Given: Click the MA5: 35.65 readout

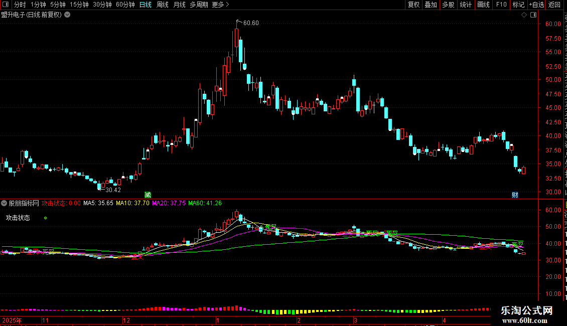Looking at the screenshot, I should click(x=98, y=203).
